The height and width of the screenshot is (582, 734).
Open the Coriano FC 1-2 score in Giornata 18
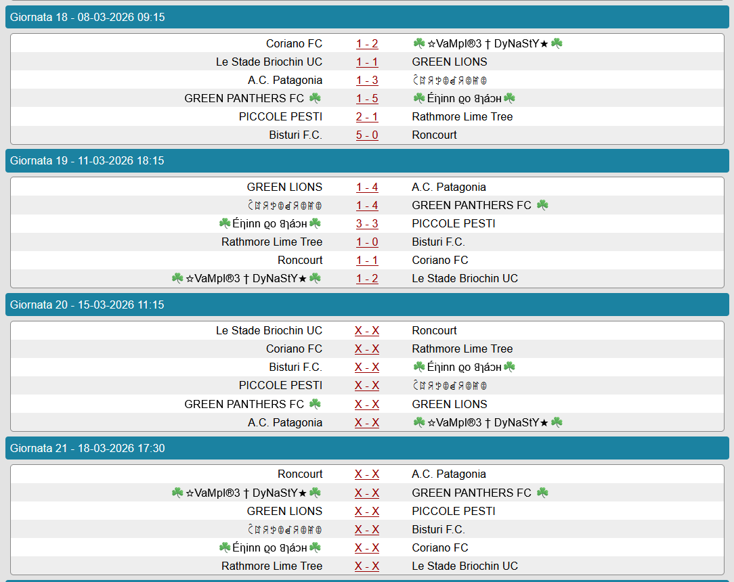(367, 44)
